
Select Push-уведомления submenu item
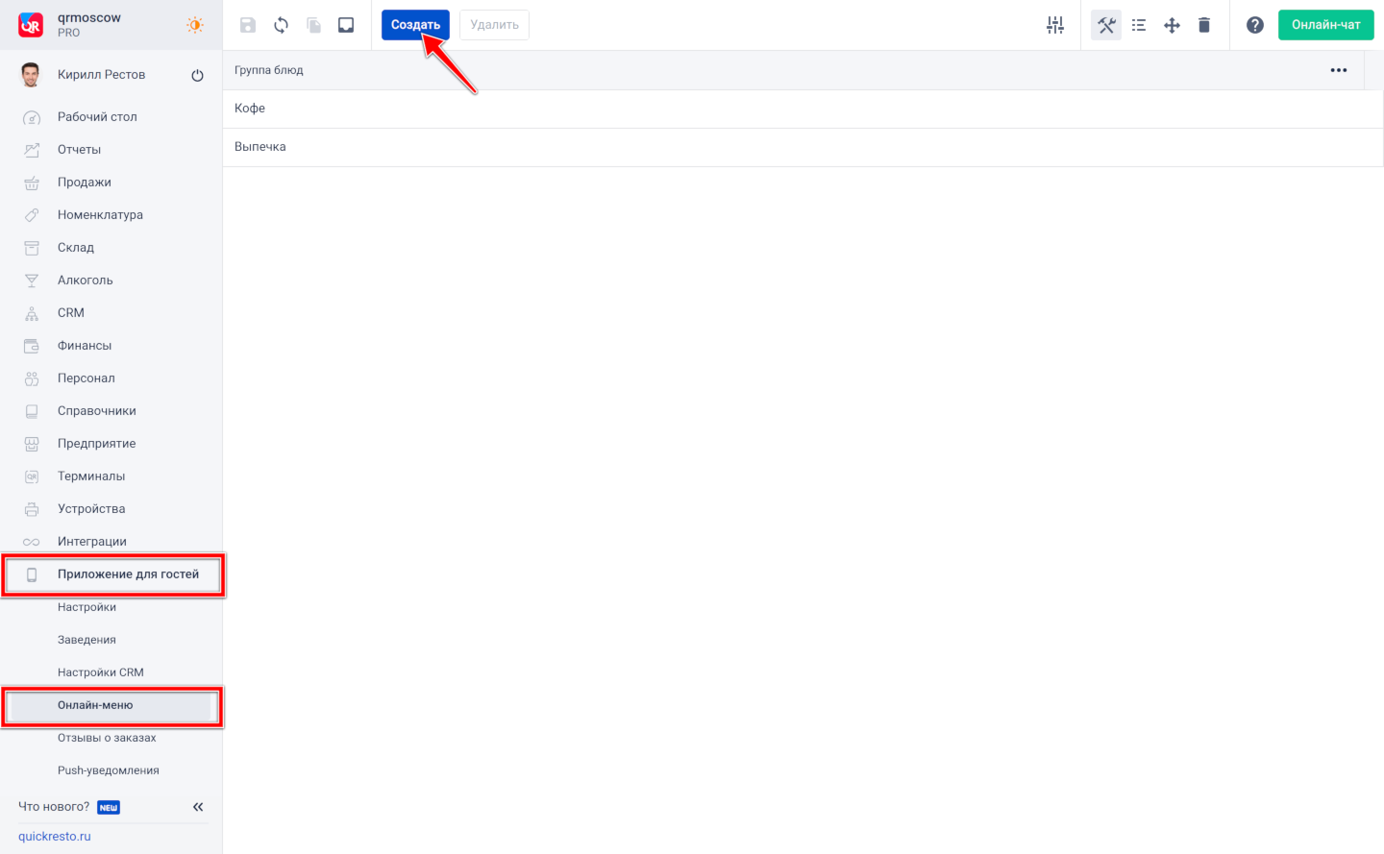click(109, 770)
